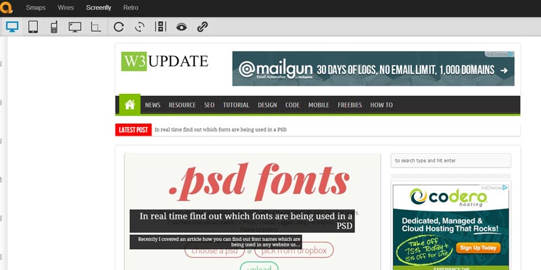The width and height of the screenshot is (541, 270).
Task: Switch to the Retro tab
Action: click(x=131, y=8)
